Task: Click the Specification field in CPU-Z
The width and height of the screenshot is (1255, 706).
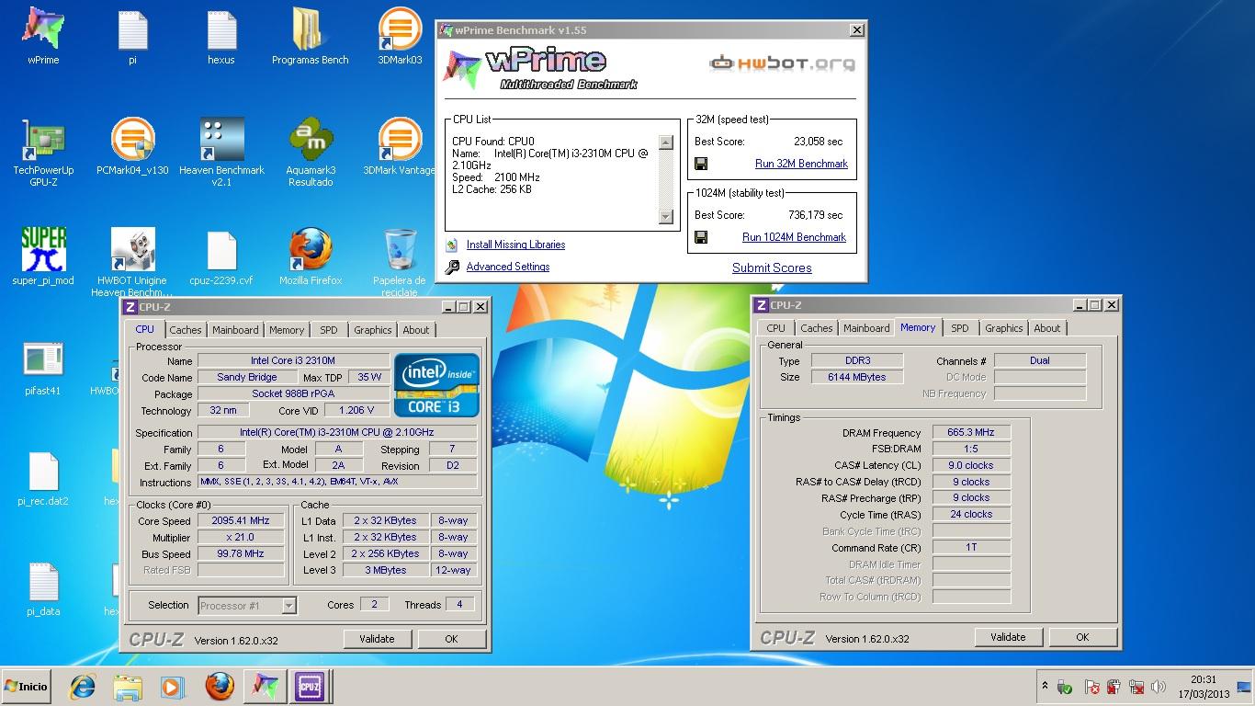Action: 337,432
